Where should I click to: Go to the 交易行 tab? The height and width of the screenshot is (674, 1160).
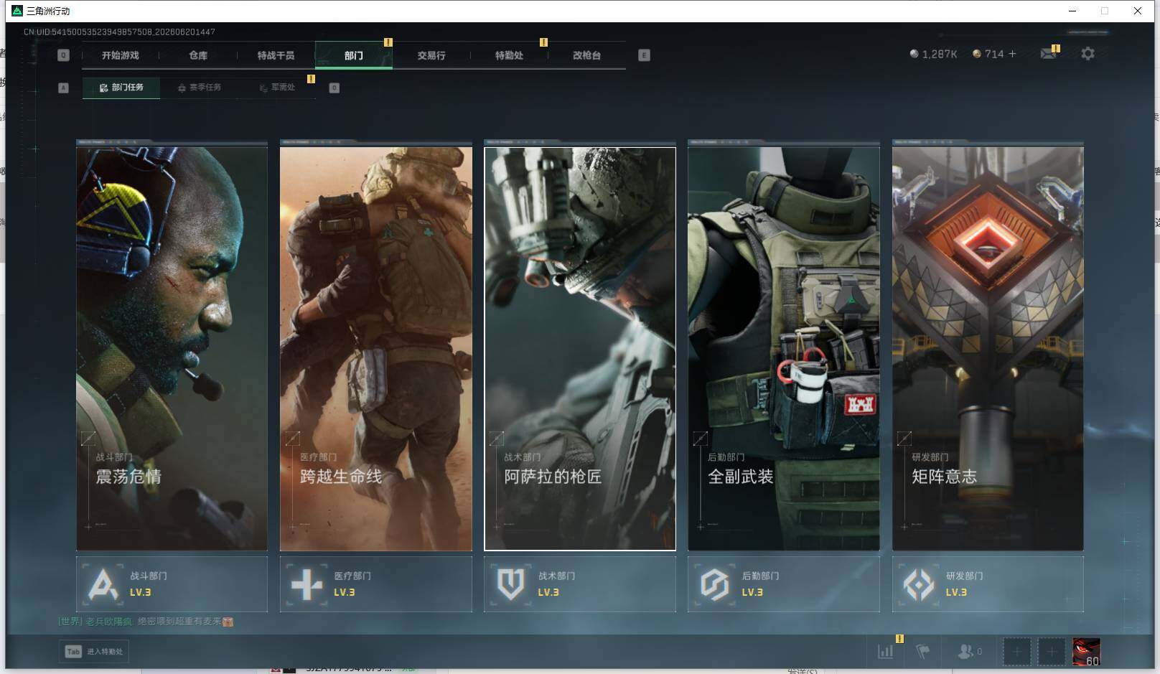click(431, 55)
